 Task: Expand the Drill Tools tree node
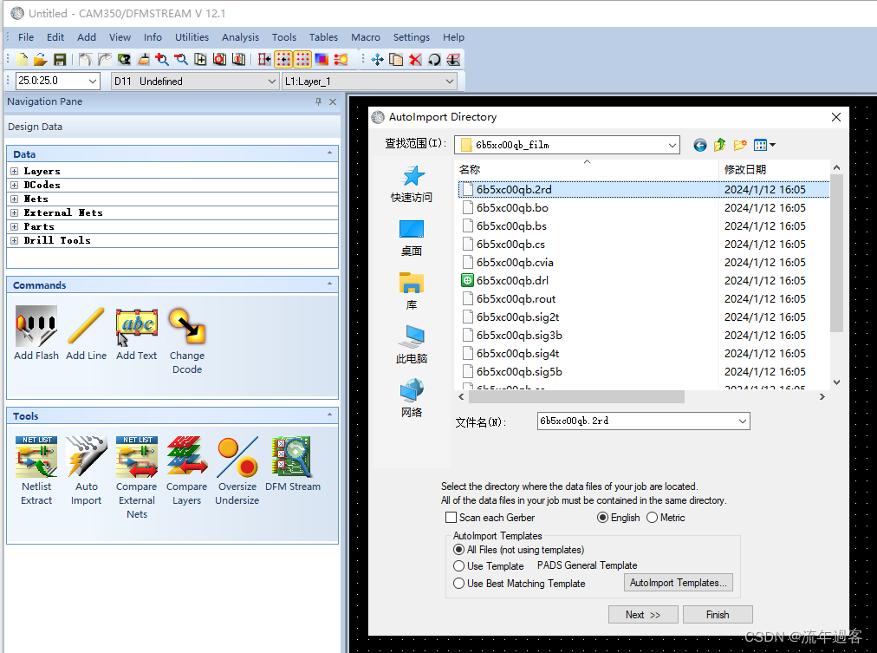click(x=15, y=240)
